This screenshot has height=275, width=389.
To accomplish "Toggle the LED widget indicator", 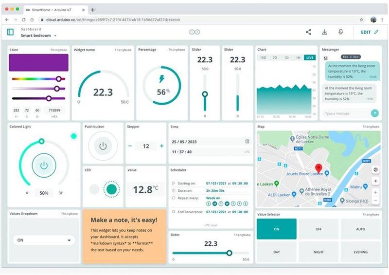I will [112, 189].
